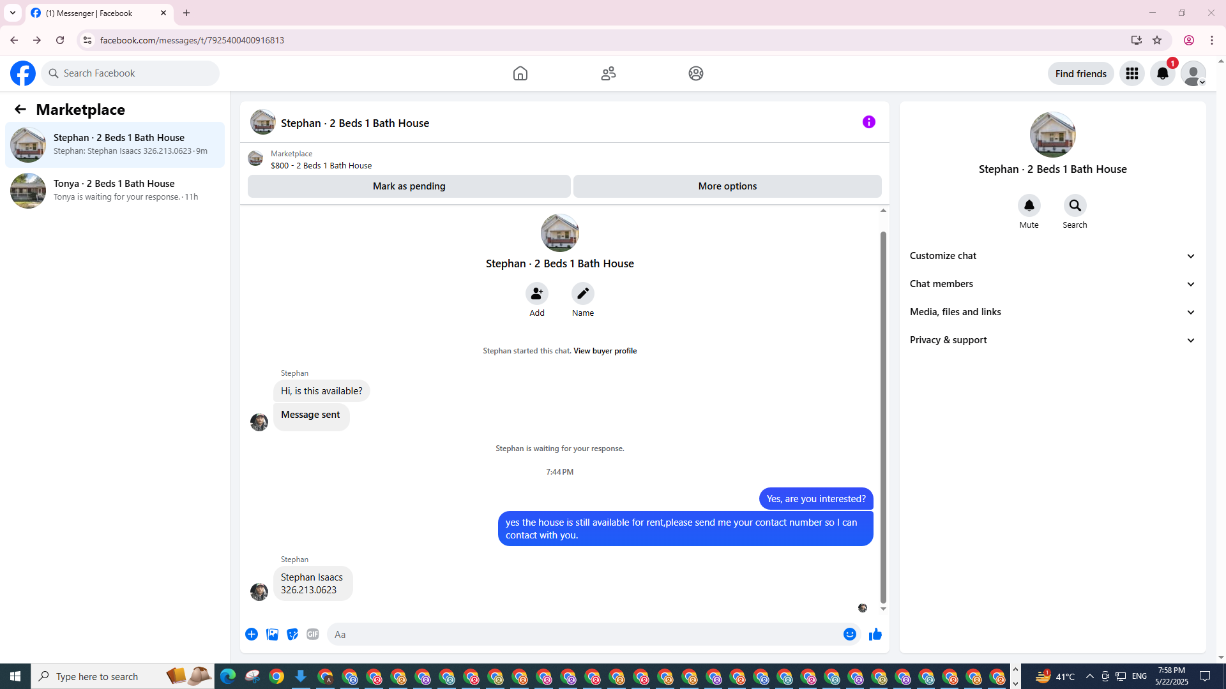This screenshot has height=689, width=1226.
Task: Open View buyer profile link
Action: point(605,351)
